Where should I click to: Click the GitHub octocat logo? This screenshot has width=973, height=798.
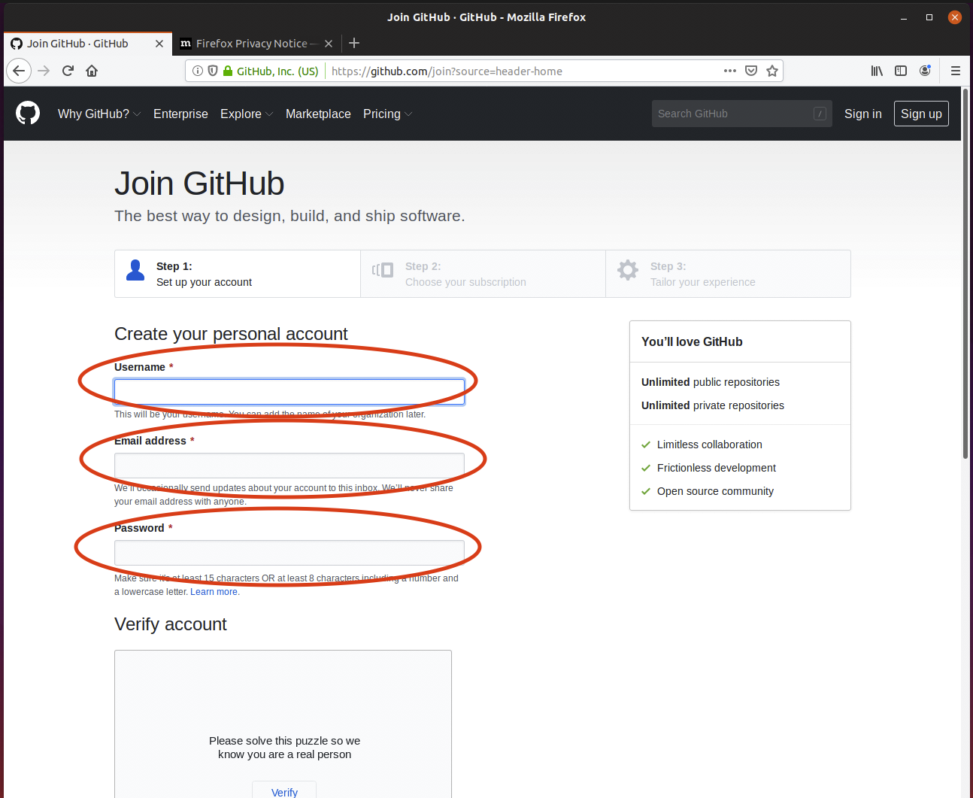(28, 114)
